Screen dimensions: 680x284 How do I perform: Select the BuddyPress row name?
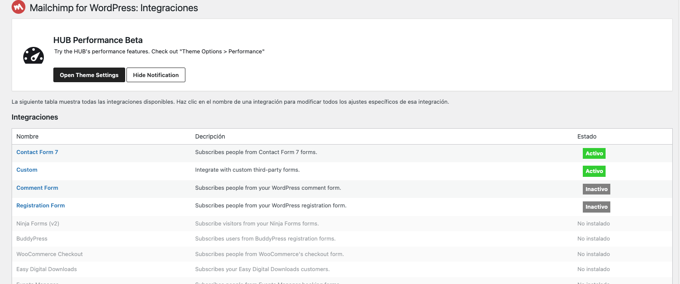click(32, 239)
